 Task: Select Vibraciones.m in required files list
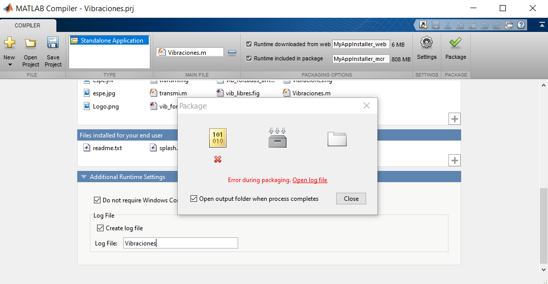tap(307, 93)
